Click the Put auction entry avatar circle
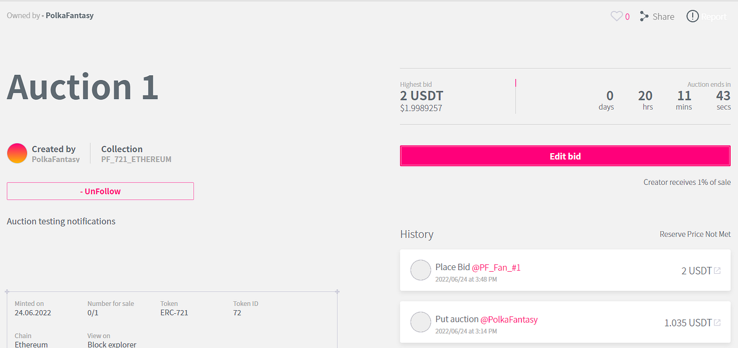The width and height of the screenshot is (738, 348). click(x=421, y=322)
